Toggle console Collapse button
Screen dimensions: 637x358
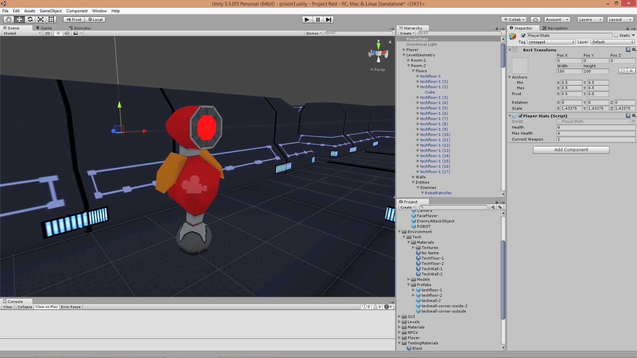pyautogui.click(x=25, y=307)
